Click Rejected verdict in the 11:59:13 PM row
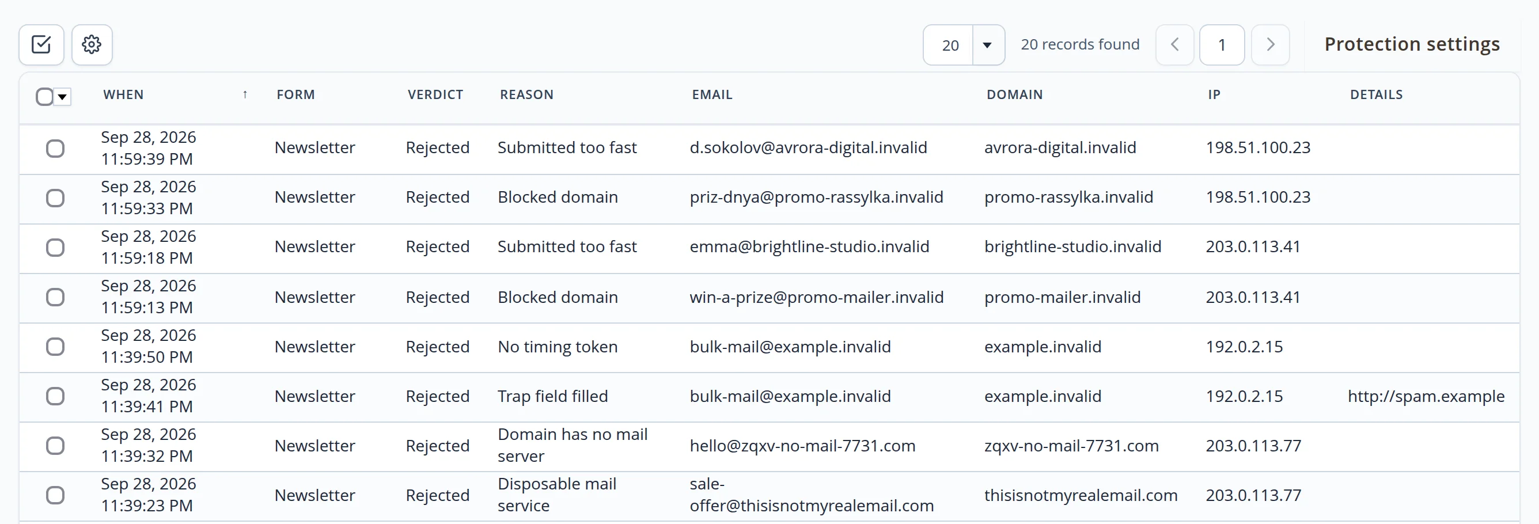 click(437, 297)
